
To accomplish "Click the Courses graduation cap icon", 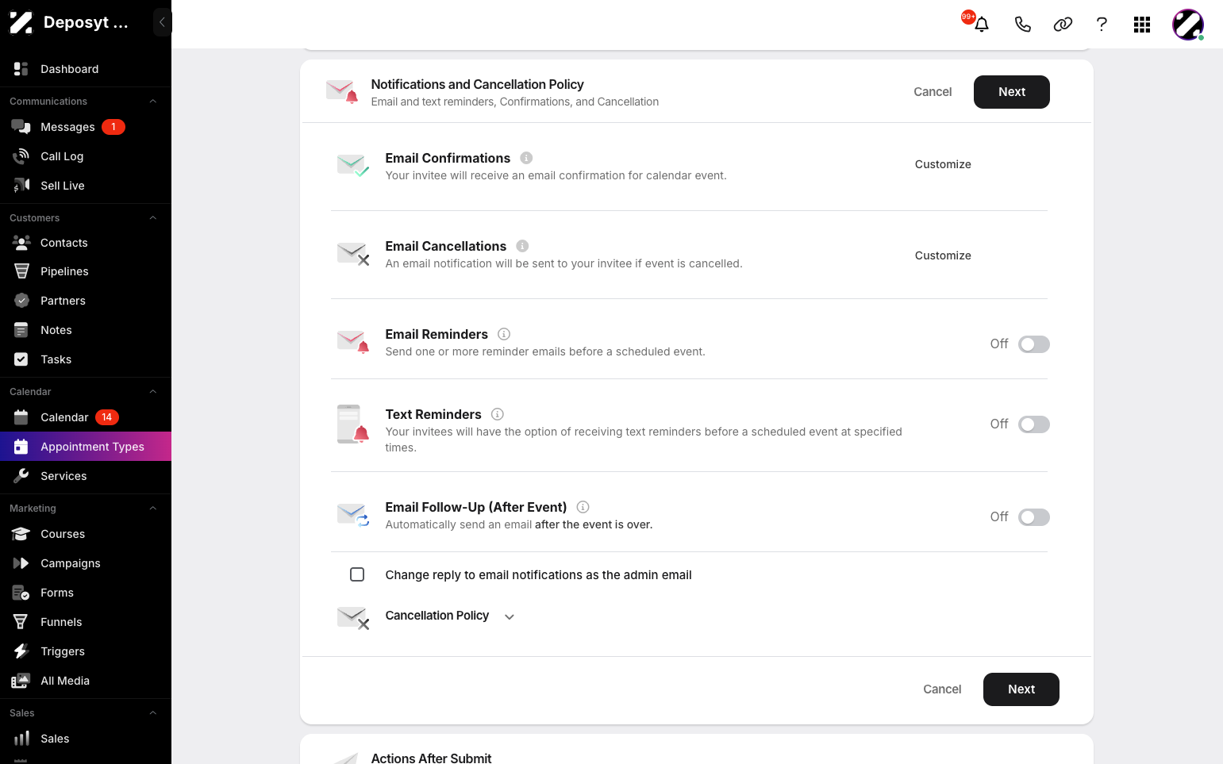I will (21, 534).
